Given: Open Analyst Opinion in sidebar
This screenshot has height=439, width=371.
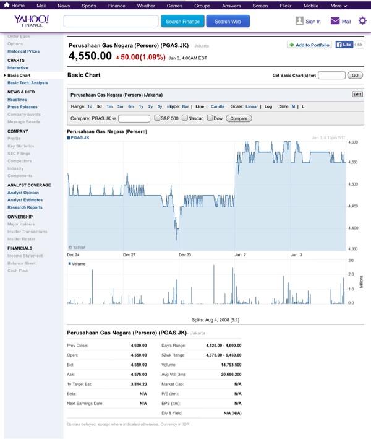Looking at the screenshot, I should (23, 193).
